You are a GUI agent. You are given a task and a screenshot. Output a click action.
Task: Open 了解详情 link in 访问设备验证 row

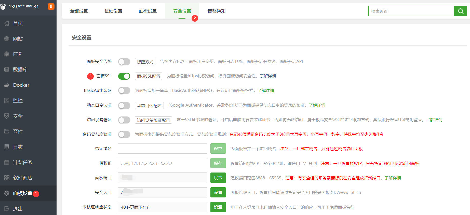coord(434,120)
